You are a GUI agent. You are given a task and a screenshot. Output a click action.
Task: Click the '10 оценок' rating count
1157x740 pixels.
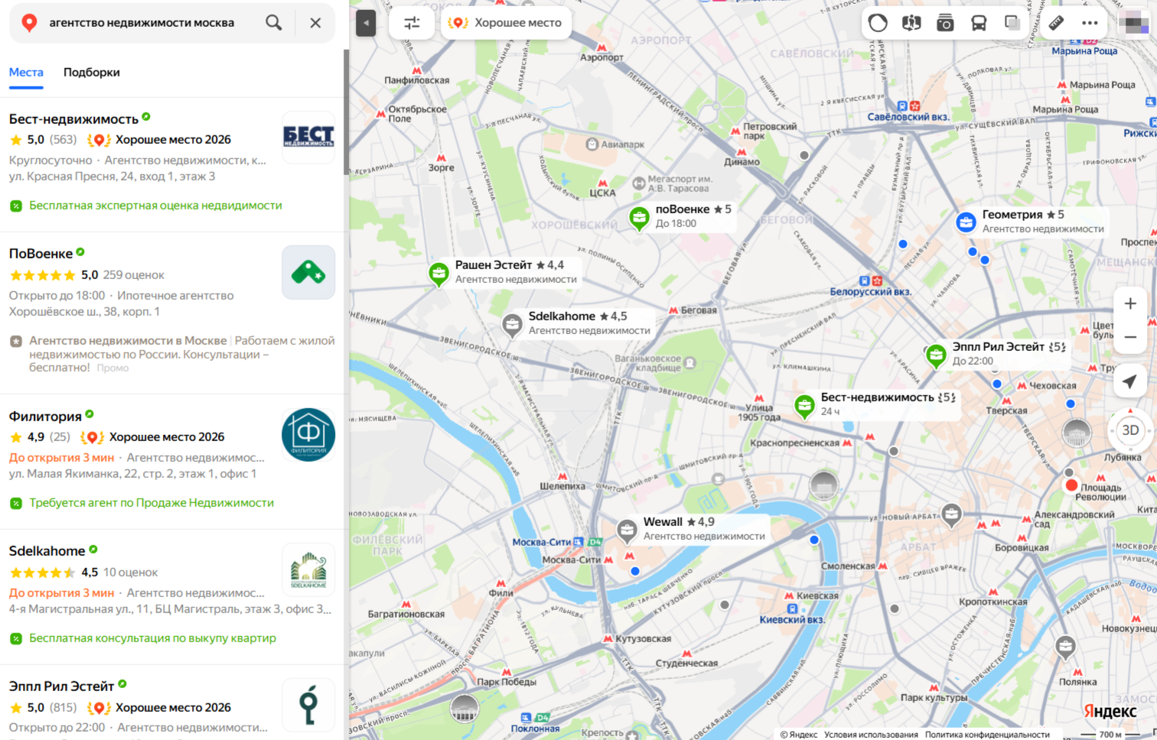(x=131, y=573)
